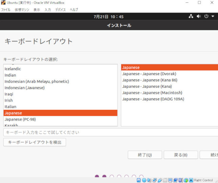Select Indian in the layout list
This screenshot has height=183, width=218.
(60, 75)
